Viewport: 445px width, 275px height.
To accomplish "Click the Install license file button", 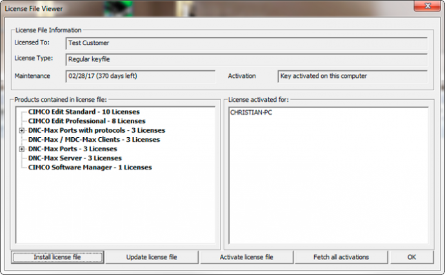I will click(57, 257).
